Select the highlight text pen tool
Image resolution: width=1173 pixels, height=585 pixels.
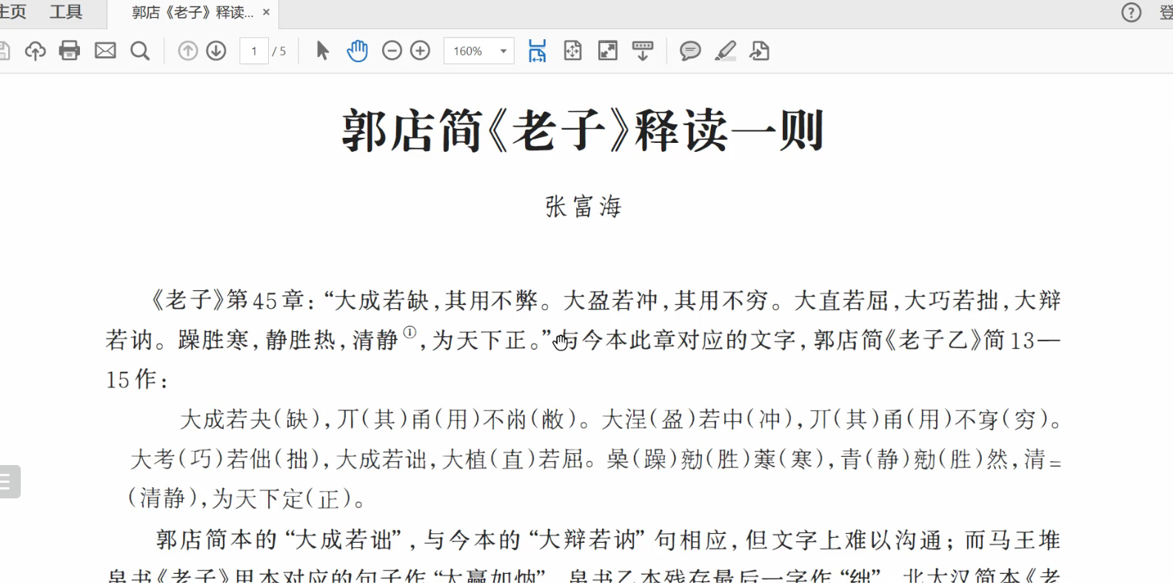point(725,51)
